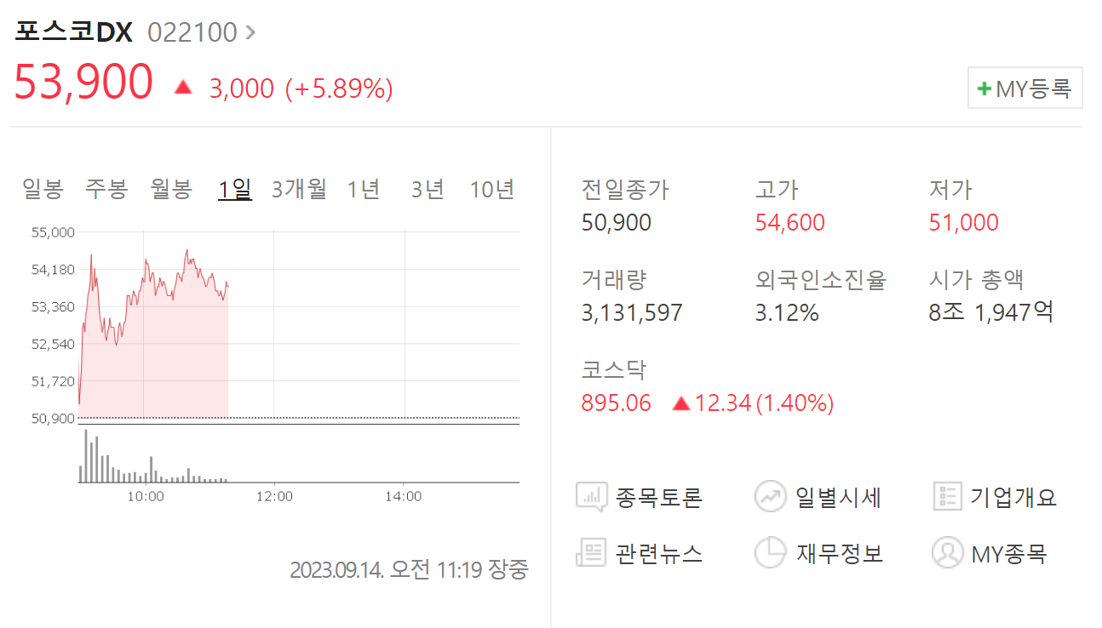Click the MY등록 registration button

pyautogui.click(x=1025, y=87)
